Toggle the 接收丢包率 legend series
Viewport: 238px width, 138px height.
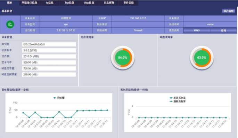(x=178, y=101)
